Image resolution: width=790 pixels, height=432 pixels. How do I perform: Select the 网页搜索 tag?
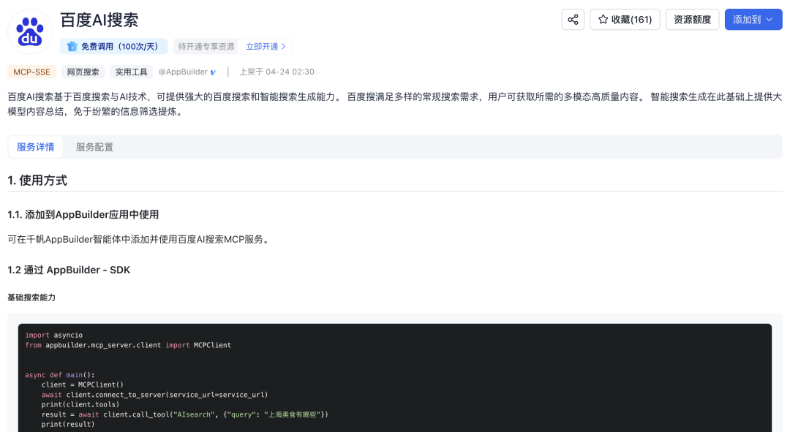pos(83,72)
